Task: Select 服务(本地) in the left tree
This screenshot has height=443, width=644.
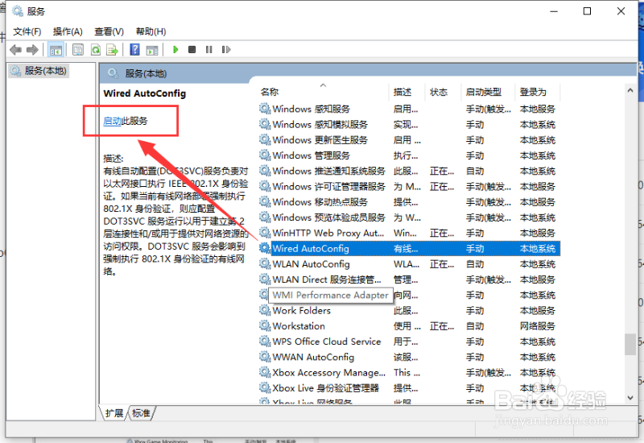Action: 39,71
